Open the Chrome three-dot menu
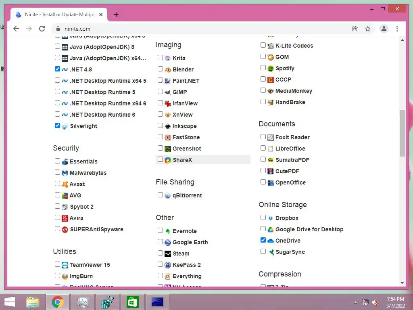This screenshot has width=413, height=310. point(397,29)
